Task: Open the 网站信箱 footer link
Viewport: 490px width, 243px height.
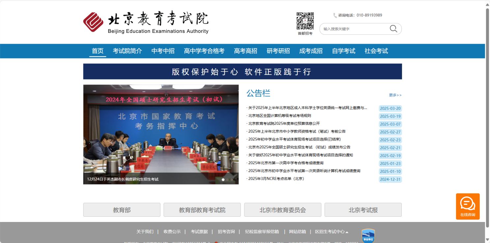Action: click(x=297, y=232)
